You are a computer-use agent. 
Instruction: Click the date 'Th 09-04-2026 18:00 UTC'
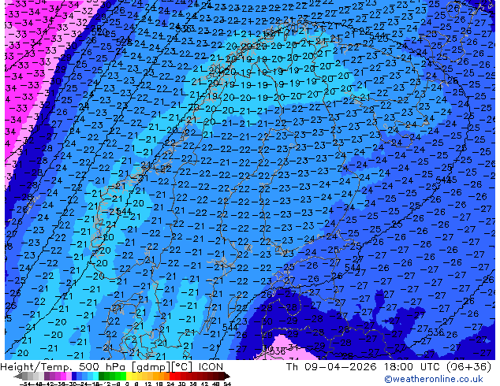tap(363, 367)
